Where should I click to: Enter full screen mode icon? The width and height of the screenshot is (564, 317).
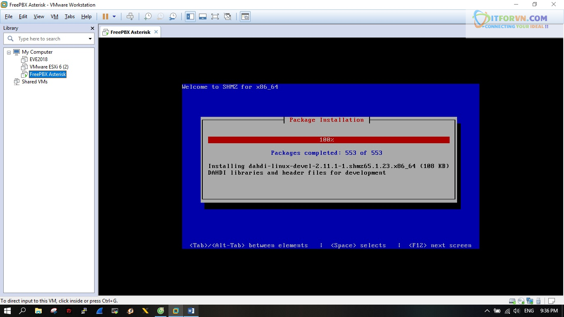click(x=215, y=17)
